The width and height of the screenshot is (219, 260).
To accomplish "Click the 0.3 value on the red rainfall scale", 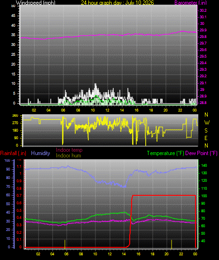I will click(x=19, y=225).
